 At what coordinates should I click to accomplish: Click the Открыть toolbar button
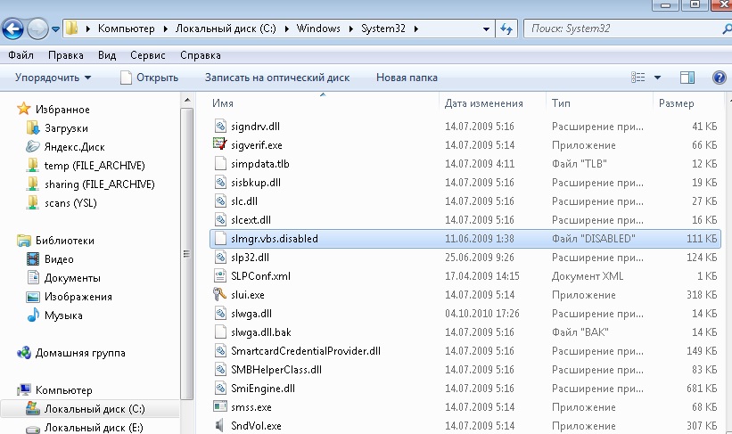point(150,78)
